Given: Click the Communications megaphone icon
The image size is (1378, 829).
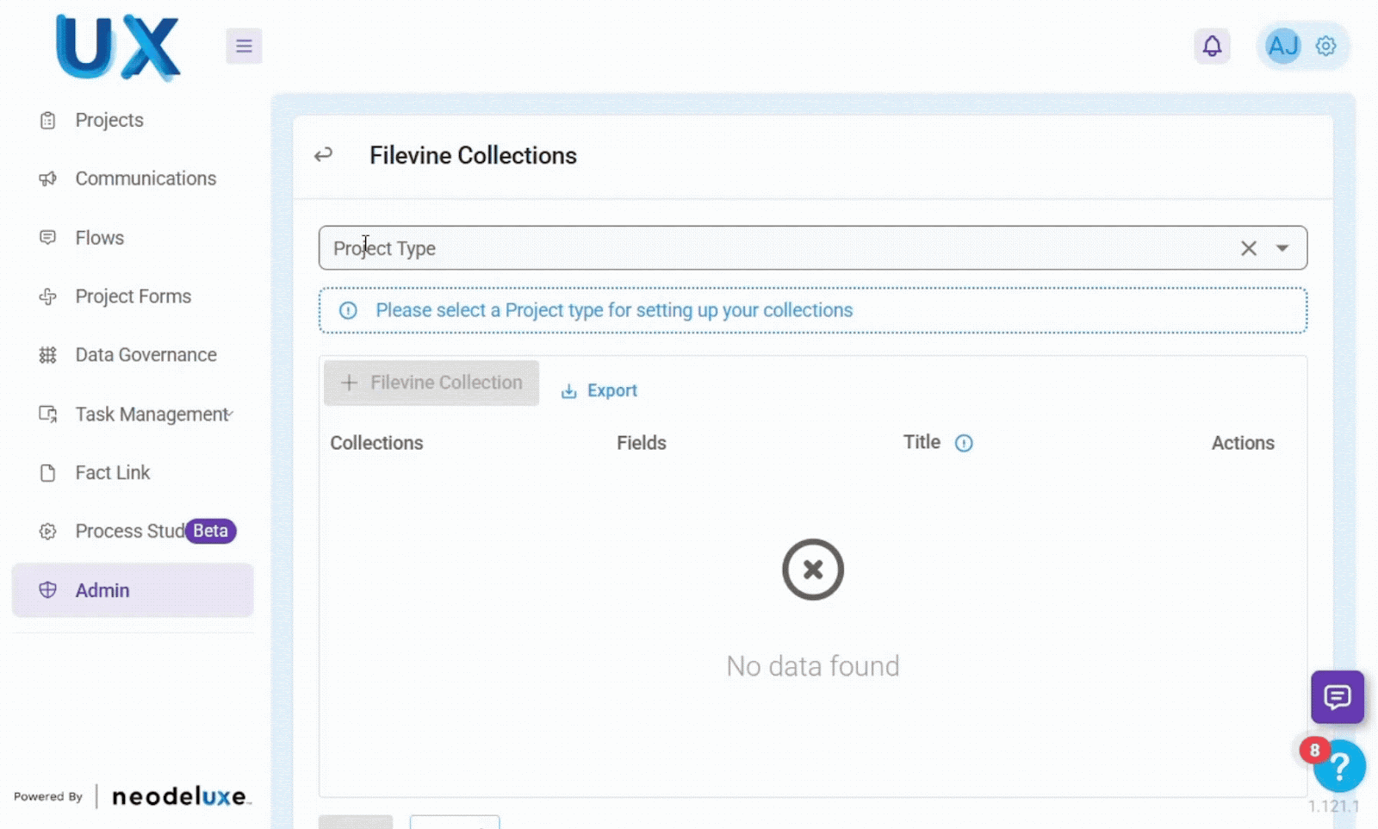Looking at the screenshot, I should coord(48,179).
